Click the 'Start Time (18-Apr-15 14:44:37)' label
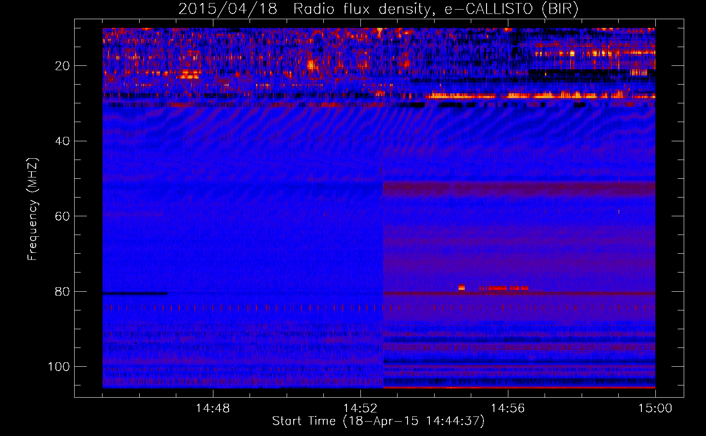 coord(378,421)
